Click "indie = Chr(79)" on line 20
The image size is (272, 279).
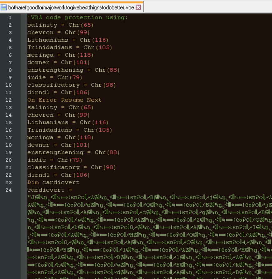click(x=55, y=160)
